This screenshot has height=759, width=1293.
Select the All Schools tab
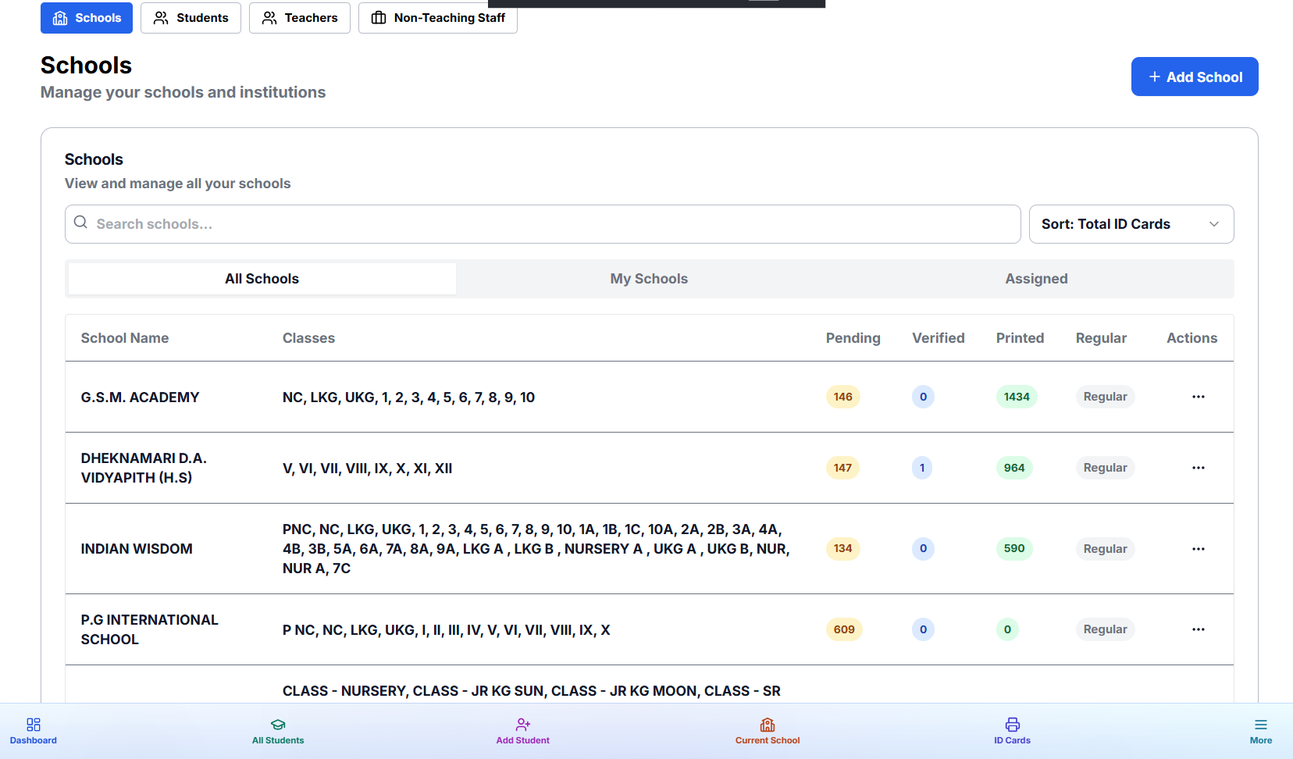pos(262,279)
